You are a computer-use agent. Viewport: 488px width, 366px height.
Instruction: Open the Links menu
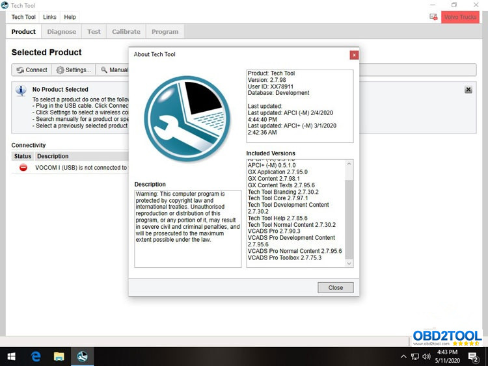coord(50,17)
